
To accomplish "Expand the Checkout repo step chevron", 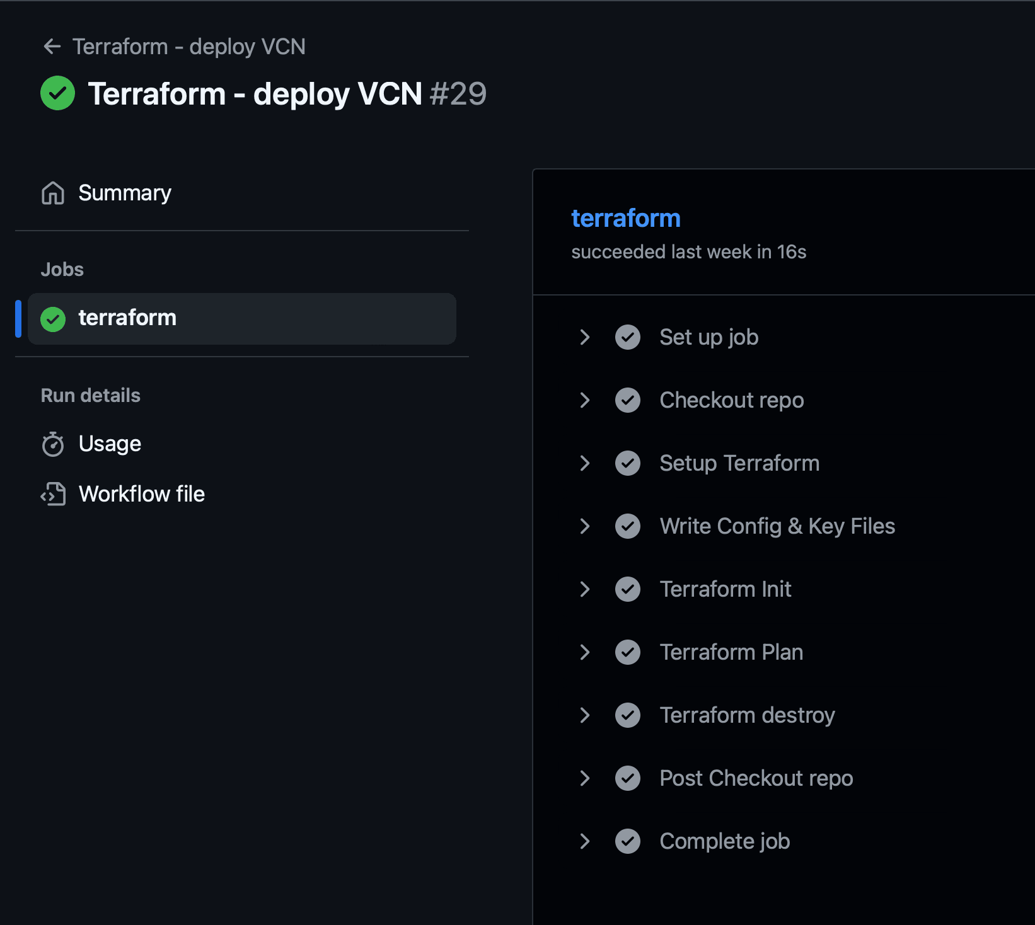I will [585, 400].
